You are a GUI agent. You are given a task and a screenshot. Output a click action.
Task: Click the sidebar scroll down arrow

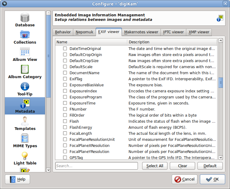[x=48, y=170]
